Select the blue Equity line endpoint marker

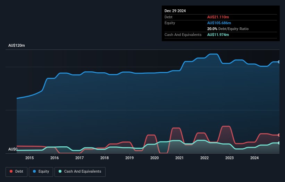pyautogui.click(x=279, y=62)
